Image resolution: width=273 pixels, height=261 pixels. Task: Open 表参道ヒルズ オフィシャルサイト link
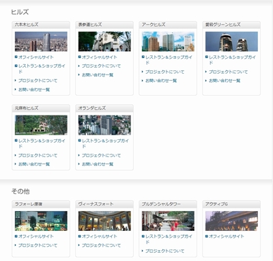100,57
